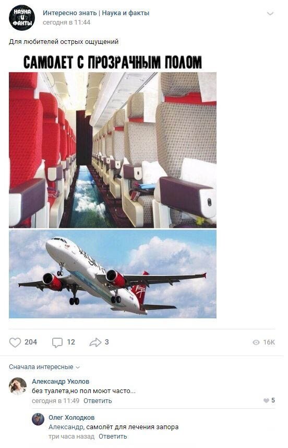Like Александр Уколов's comment heart
288x448 pixels.
click(266, 400)
